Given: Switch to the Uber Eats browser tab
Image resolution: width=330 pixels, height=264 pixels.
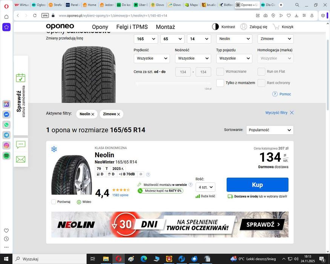Looking at the screenshot, I should 141,5.
